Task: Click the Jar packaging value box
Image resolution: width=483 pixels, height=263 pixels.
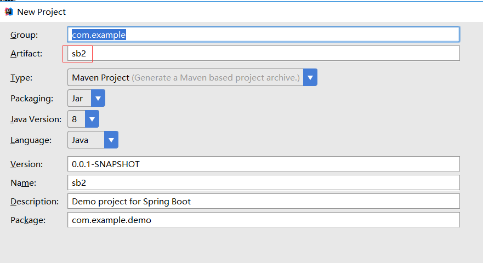Action: coord(79,98)
